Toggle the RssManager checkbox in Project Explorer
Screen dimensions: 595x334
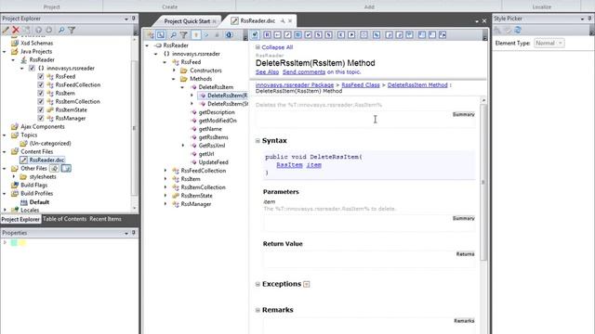[x=41, y=118]
